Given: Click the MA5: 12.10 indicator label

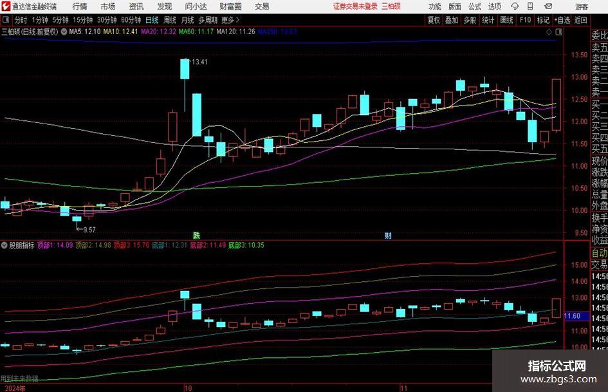Looking at the screenshot, I should pyautogui.click(x=84, y=32).
